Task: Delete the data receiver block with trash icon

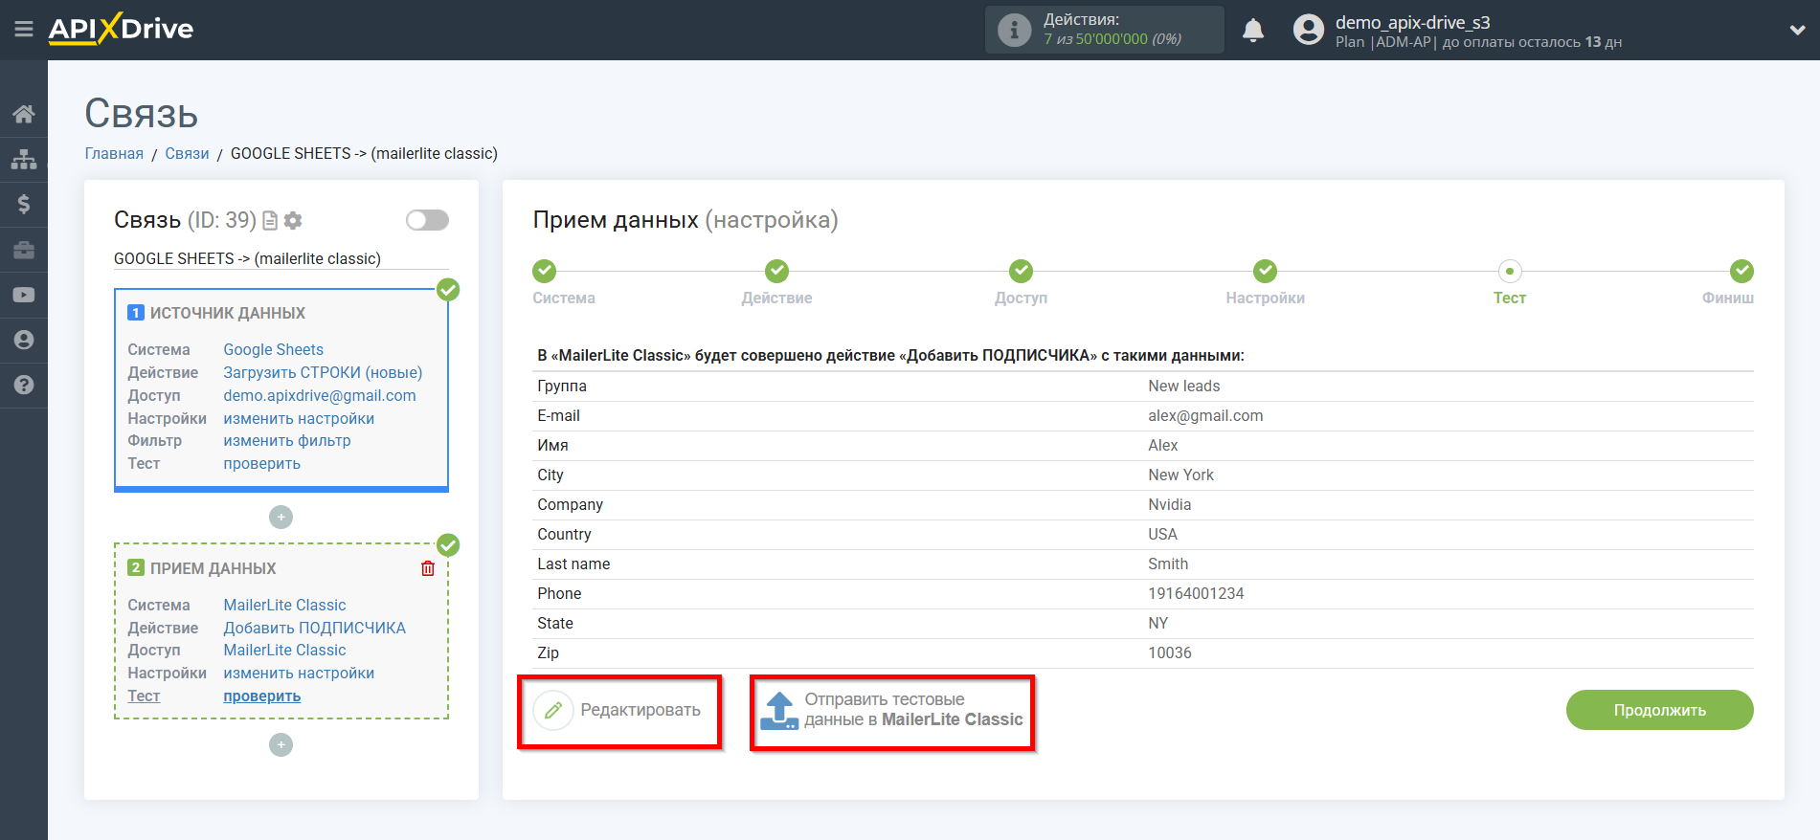Action: (x=428, y=568)
